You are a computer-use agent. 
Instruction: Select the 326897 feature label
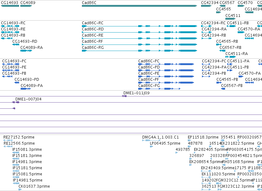[x=196, y=155]
